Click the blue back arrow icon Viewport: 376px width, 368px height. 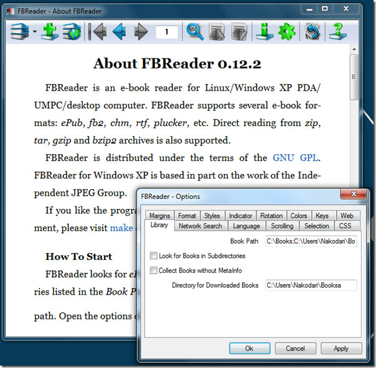pos(119,31)
